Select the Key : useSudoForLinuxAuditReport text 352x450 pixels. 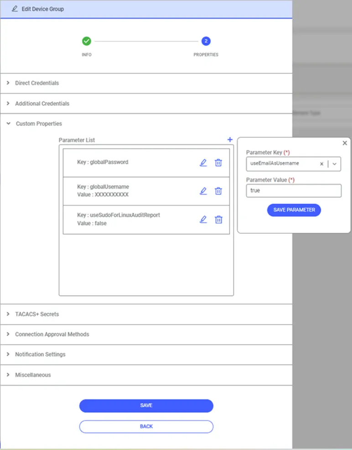pyautogui.click(x=118, y=215)
